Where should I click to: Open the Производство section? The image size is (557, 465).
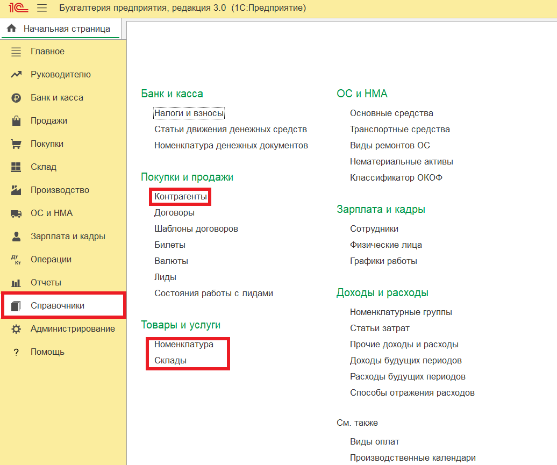[x=60, y=190]
